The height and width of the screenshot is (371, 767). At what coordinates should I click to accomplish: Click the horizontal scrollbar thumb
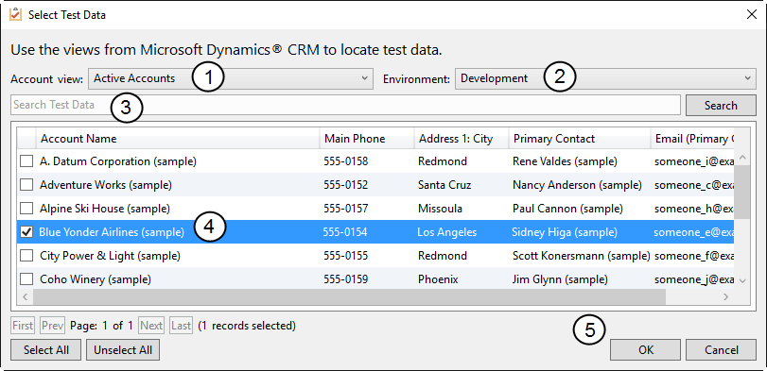click(x=349, y=296)
